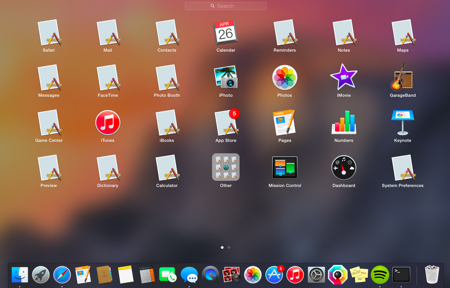Viewport: 450px width, 288px height.
Task: Launch Keynote from Launchpad
Action: coord(403,123)
